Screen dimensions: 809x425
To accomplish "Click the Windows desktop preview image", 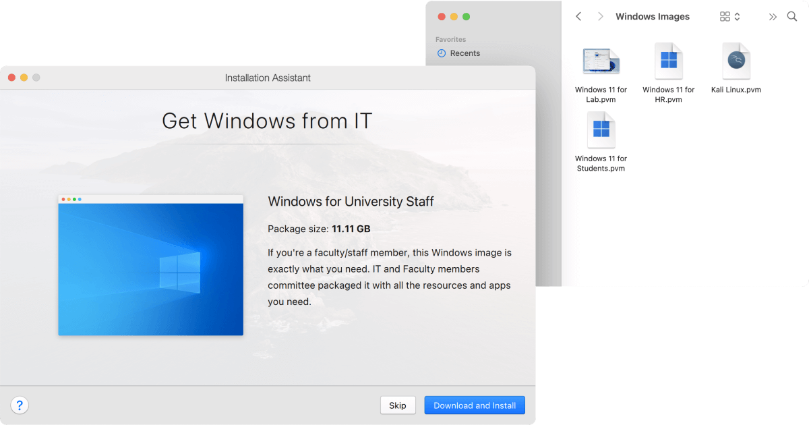I will coord(150,265).
